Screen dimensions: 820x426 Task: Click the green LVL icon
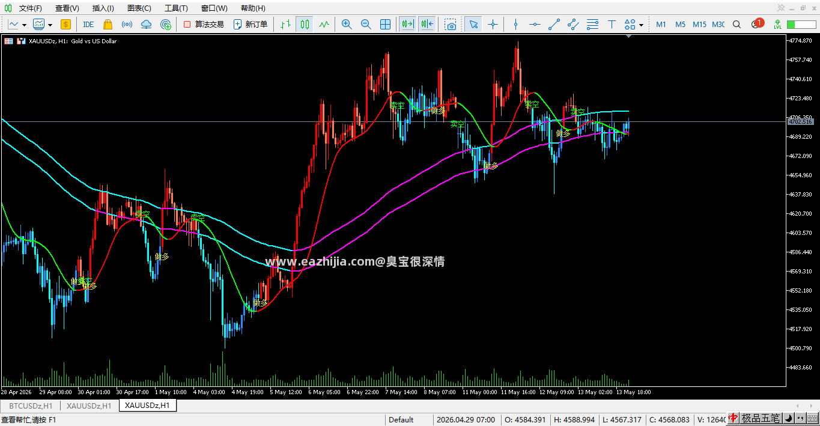click(x=777, y=24)
